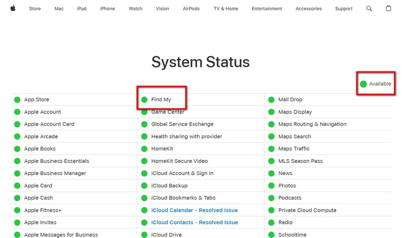Open the Apple logo home link
This screenshot has height=238, width=404.
[13, 9]
